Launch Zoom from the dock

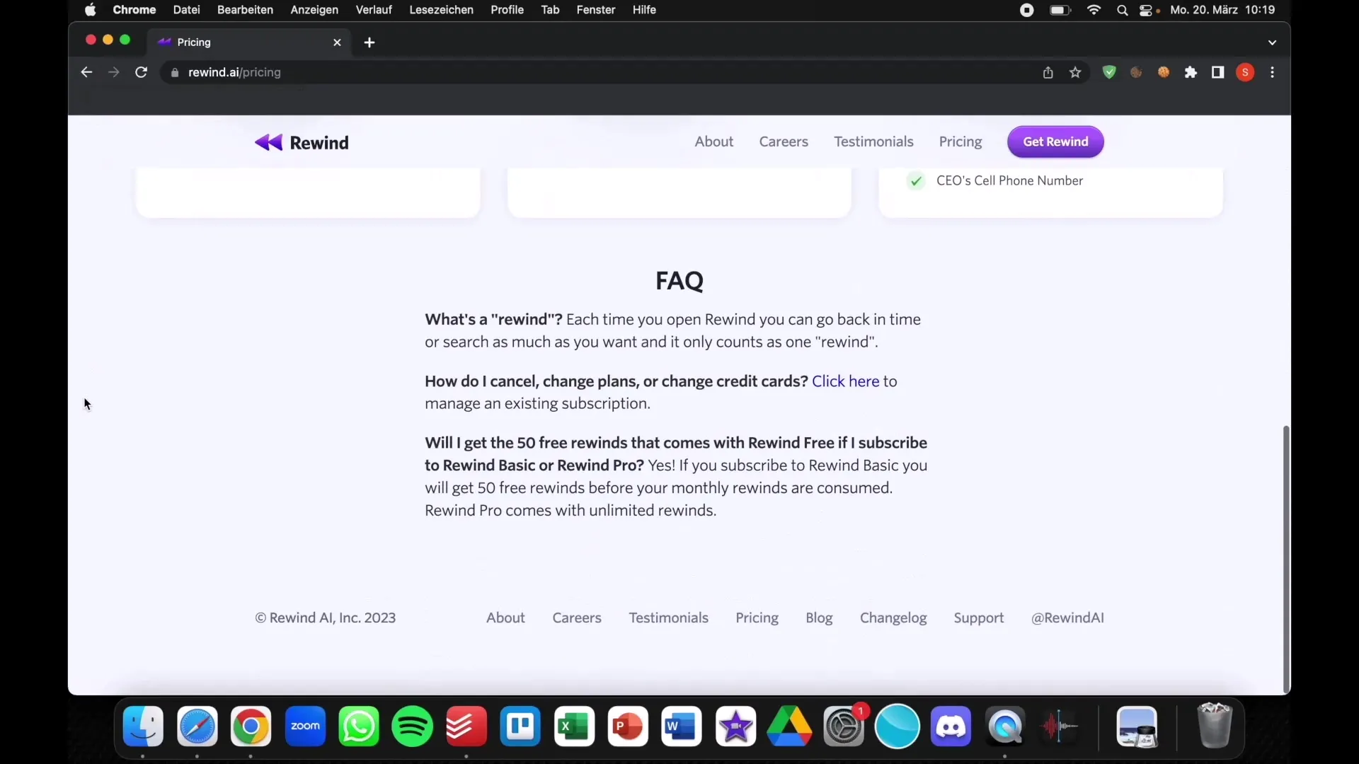click(x=304, y=727)
